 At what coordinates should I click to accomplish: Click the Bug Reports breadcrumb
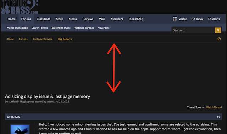click(65, 39)
